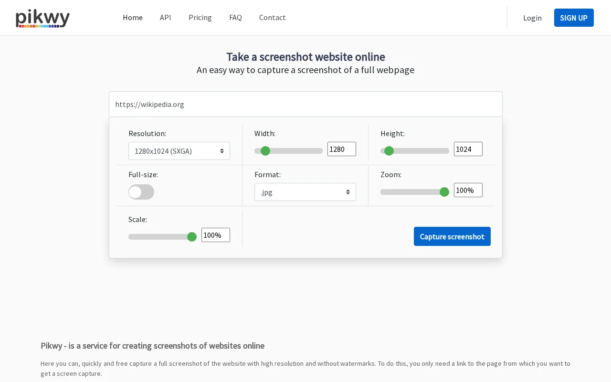Viewport: 611px width, 382px height.
Task: Click the Height slider handle
Action: (389, 151)
